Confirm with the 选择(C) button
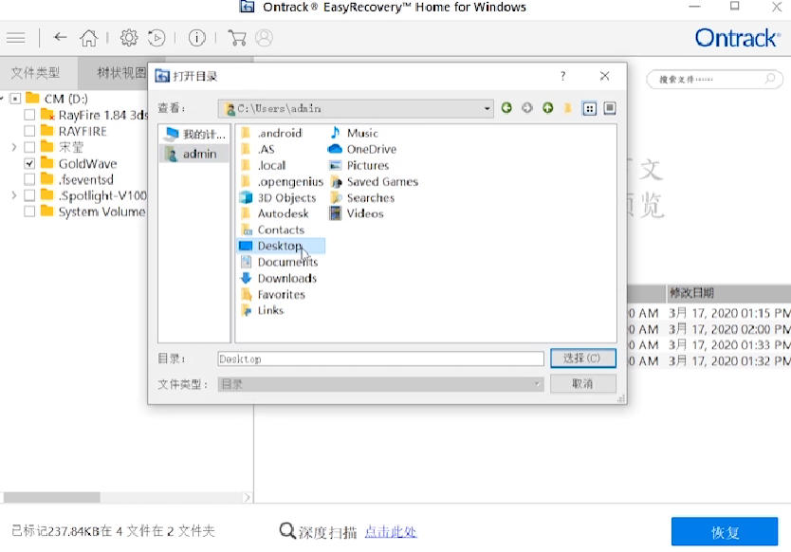This screenshot has width=791, height=552. point(581,359)
